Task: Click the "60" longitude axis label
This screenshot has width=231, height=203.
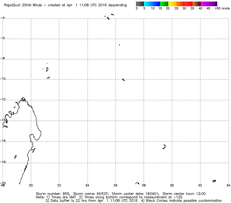Action: tap(172, 186)
